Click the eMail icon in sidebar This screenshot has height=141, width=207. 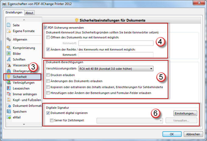click(9, 117)
